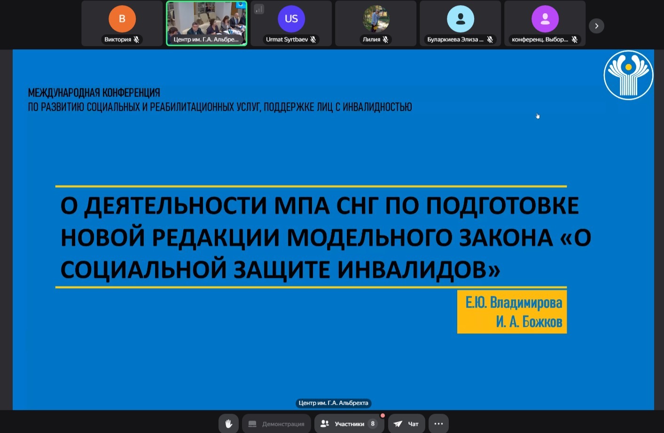
Task: Click the magenta person avatar of конференц. Выбор
Action: point(545,19)
